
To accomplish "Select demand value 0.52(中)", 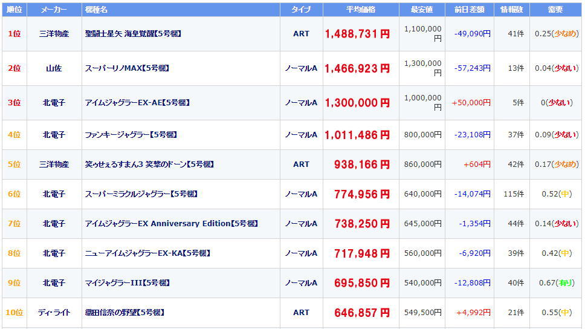I will [x=556, y=194].
